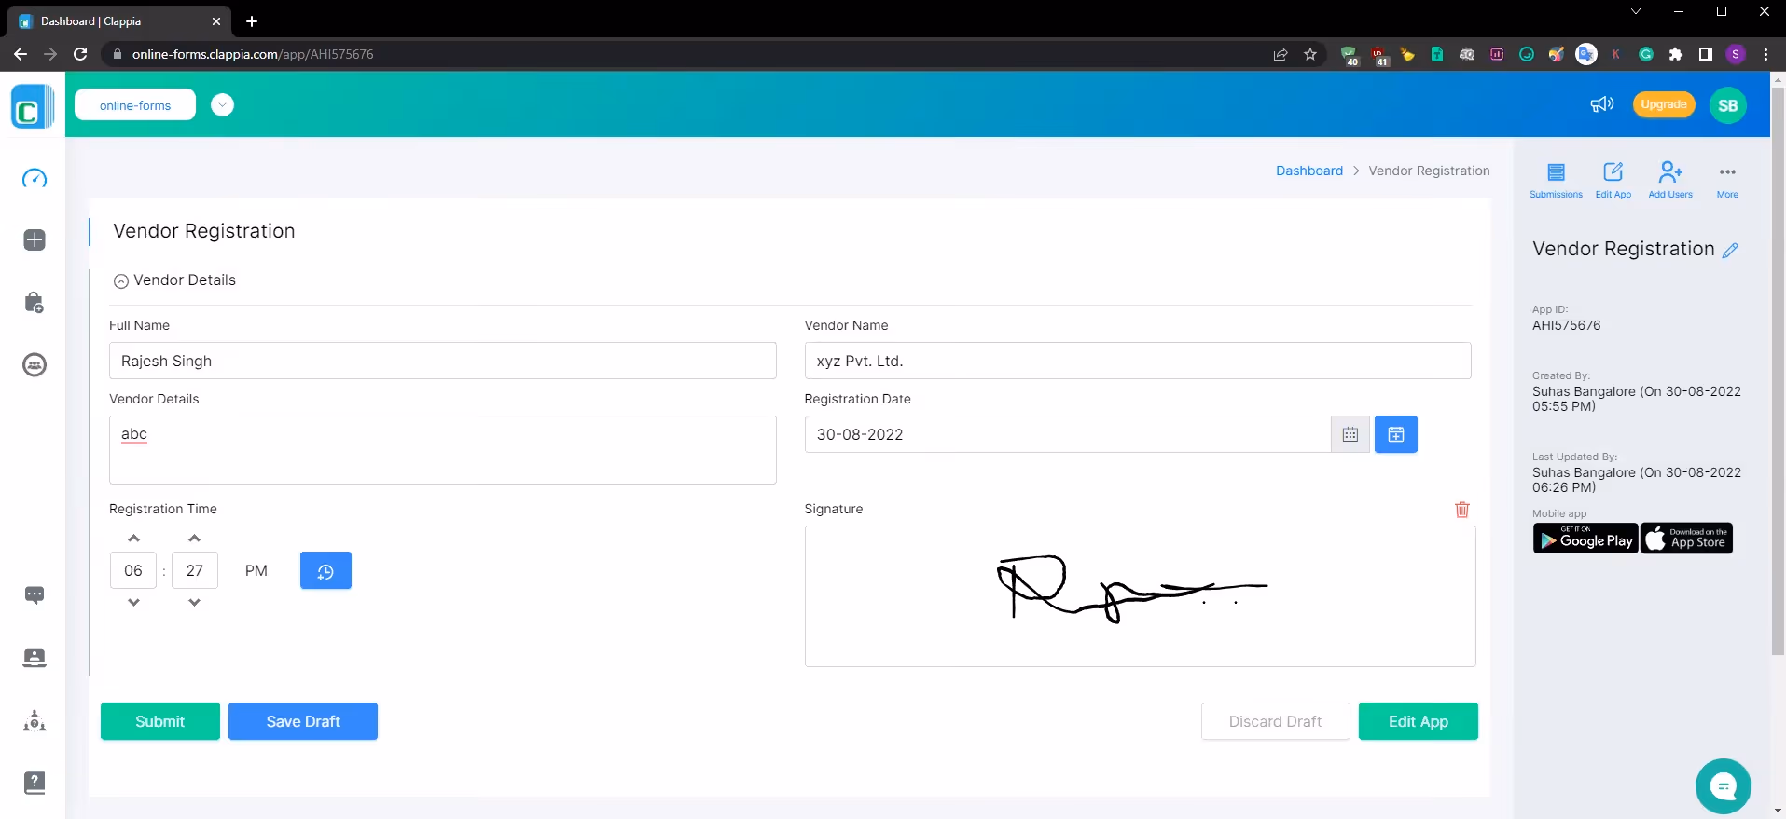
Task: Go back in browser history
Action: coord(21,54)
